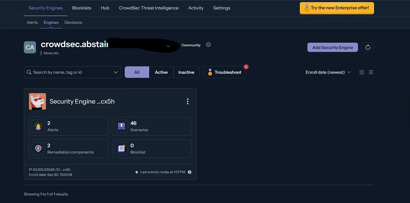The width and height of the screenshot is (410, 203).
Task: Switch to the Alerts sub-tab
Action: pyautogui.click(x=32, y=22)
